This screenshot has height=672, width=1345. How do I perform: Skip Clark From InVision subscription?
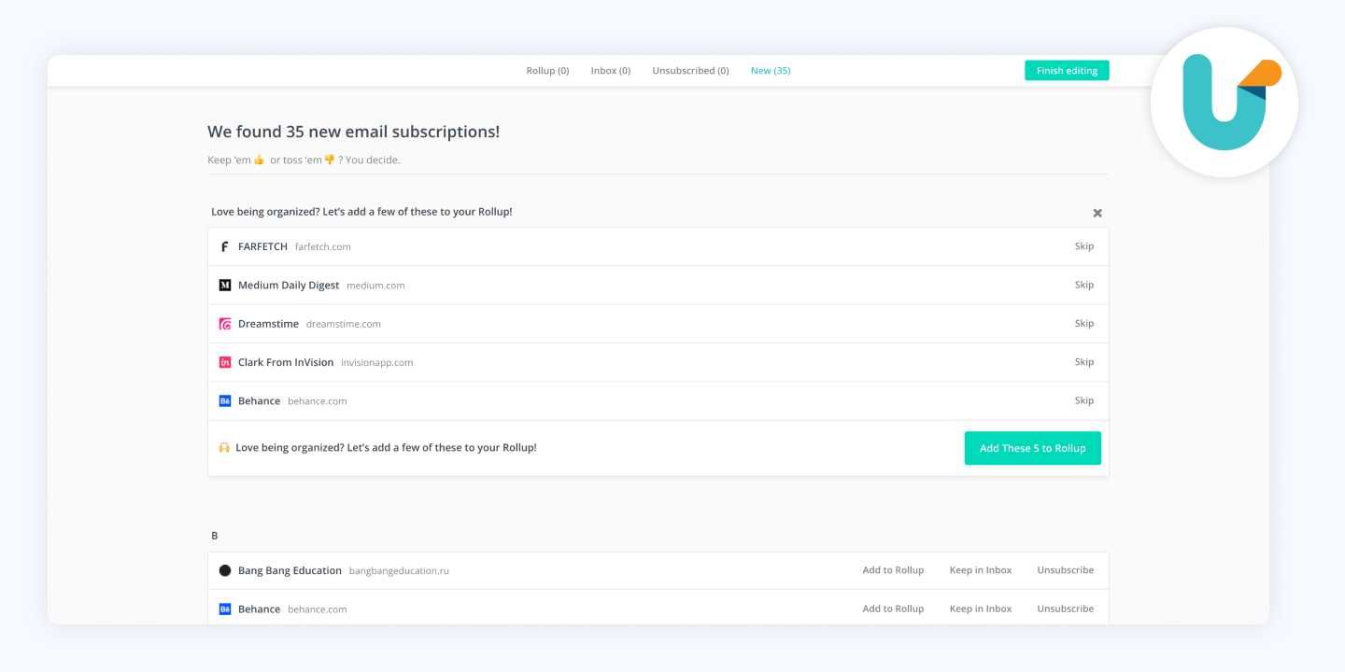pyautogui.click(x=1083, y=362)
